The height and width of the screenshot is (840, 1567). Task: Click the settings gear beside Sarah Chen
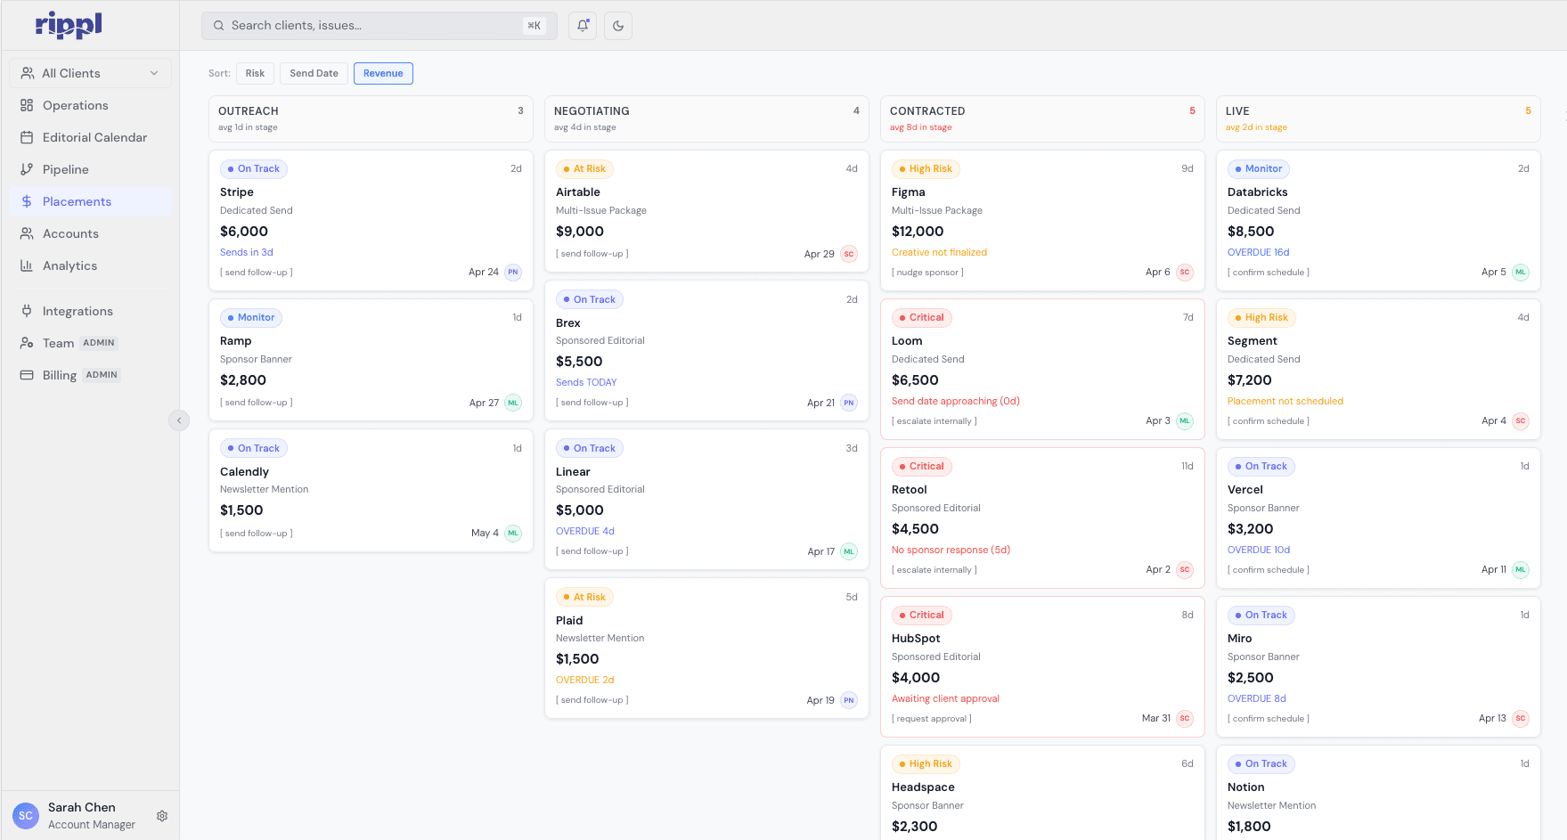point(162,815)
